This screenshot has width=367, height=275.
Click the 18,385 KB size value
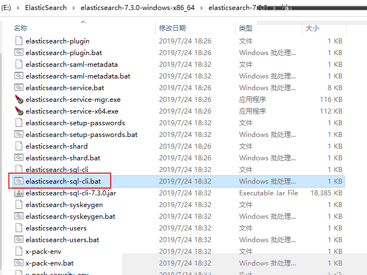[326, 193]
